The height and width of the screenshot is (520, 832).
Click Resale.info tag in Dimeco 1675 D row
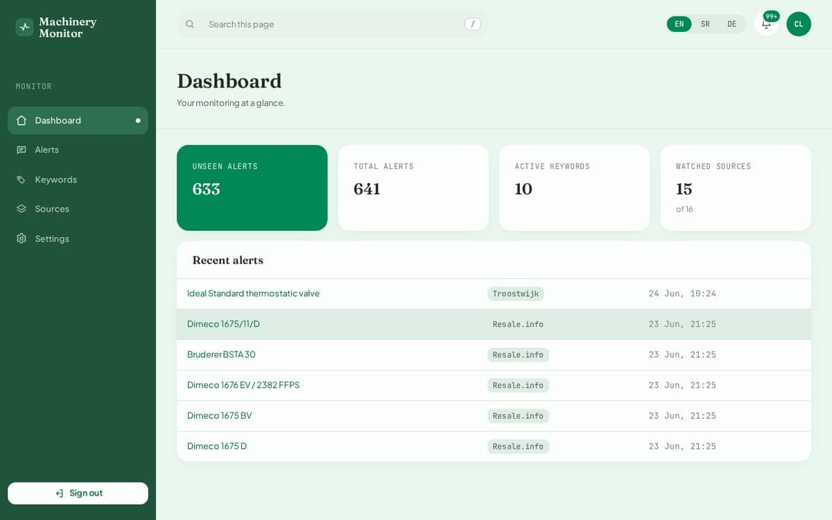(518, 447)
